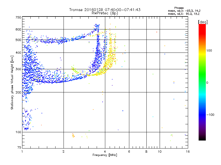The width and height of the screenshot is (221, 165).
Task: Click the colorbar tick label '100'
Action: (209, 51)
